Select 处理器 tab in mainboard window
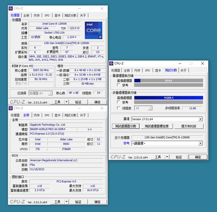 [x=15, y=115]
